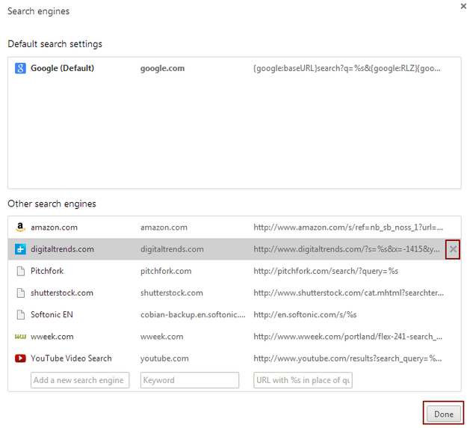Screen dimensions: 467x428
Task: Select the amazon.com engine name
Action: click(x=54, y=227)
